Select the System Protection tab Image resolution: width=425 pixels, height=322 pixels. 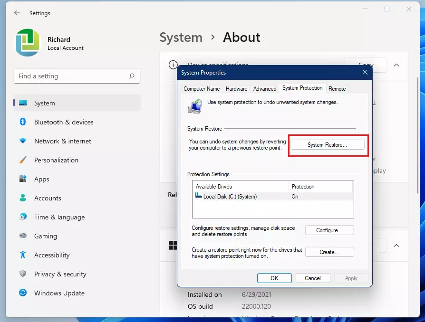tap(302, 88)
